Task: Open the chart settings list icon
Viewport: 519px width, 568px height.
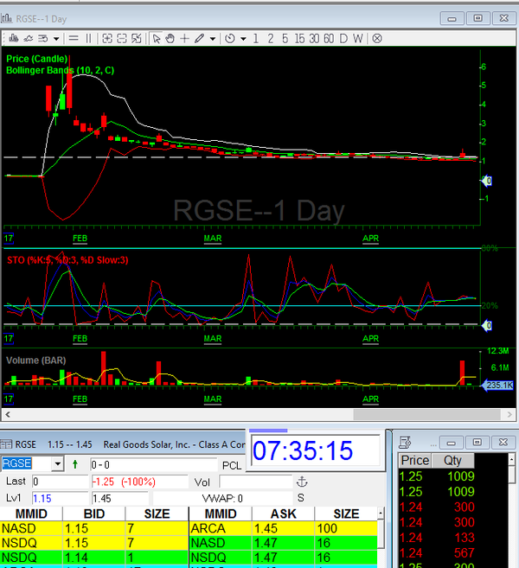Action: (x=43, y=38)
